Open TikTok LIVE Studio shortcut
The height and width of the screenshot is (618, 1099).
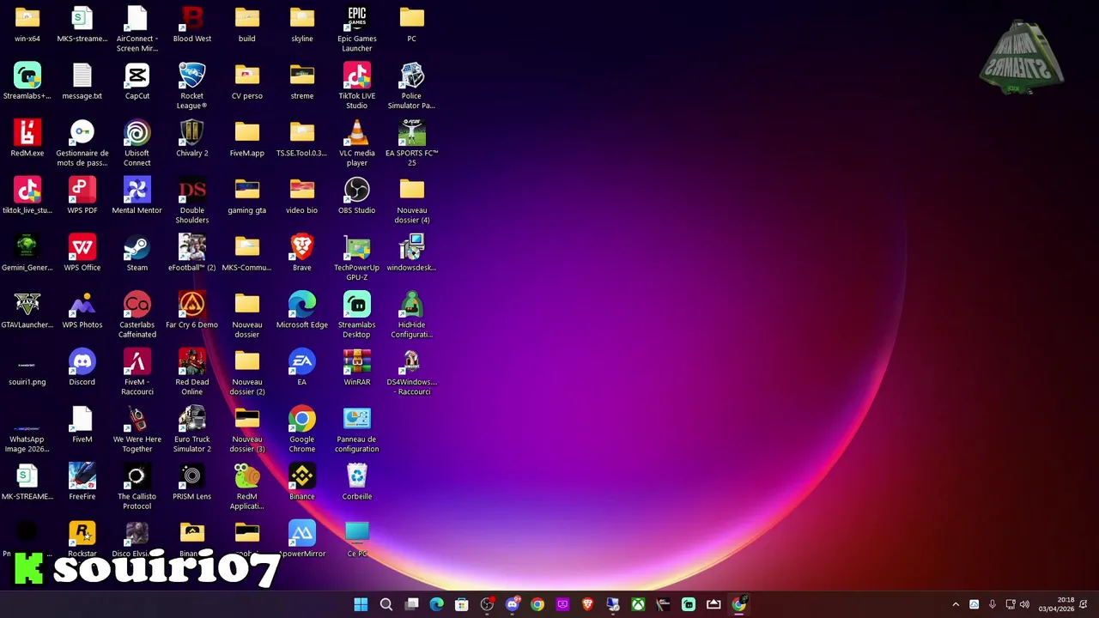pos(357,86)
